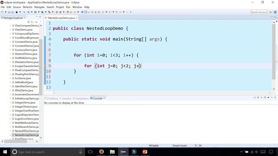
Task: Click the Open Console icon
Action: coord(265,97)
